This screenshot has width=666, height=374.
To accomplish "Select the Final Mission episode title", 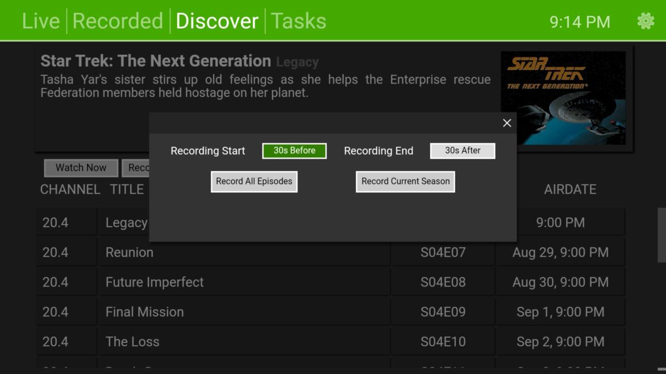I will [x=145, y=312].
